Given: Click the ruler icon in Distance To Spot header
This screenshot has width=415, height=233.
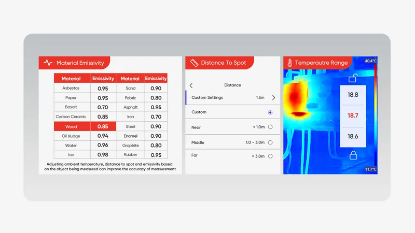Looking at the screenshot, I should (194, 63).
